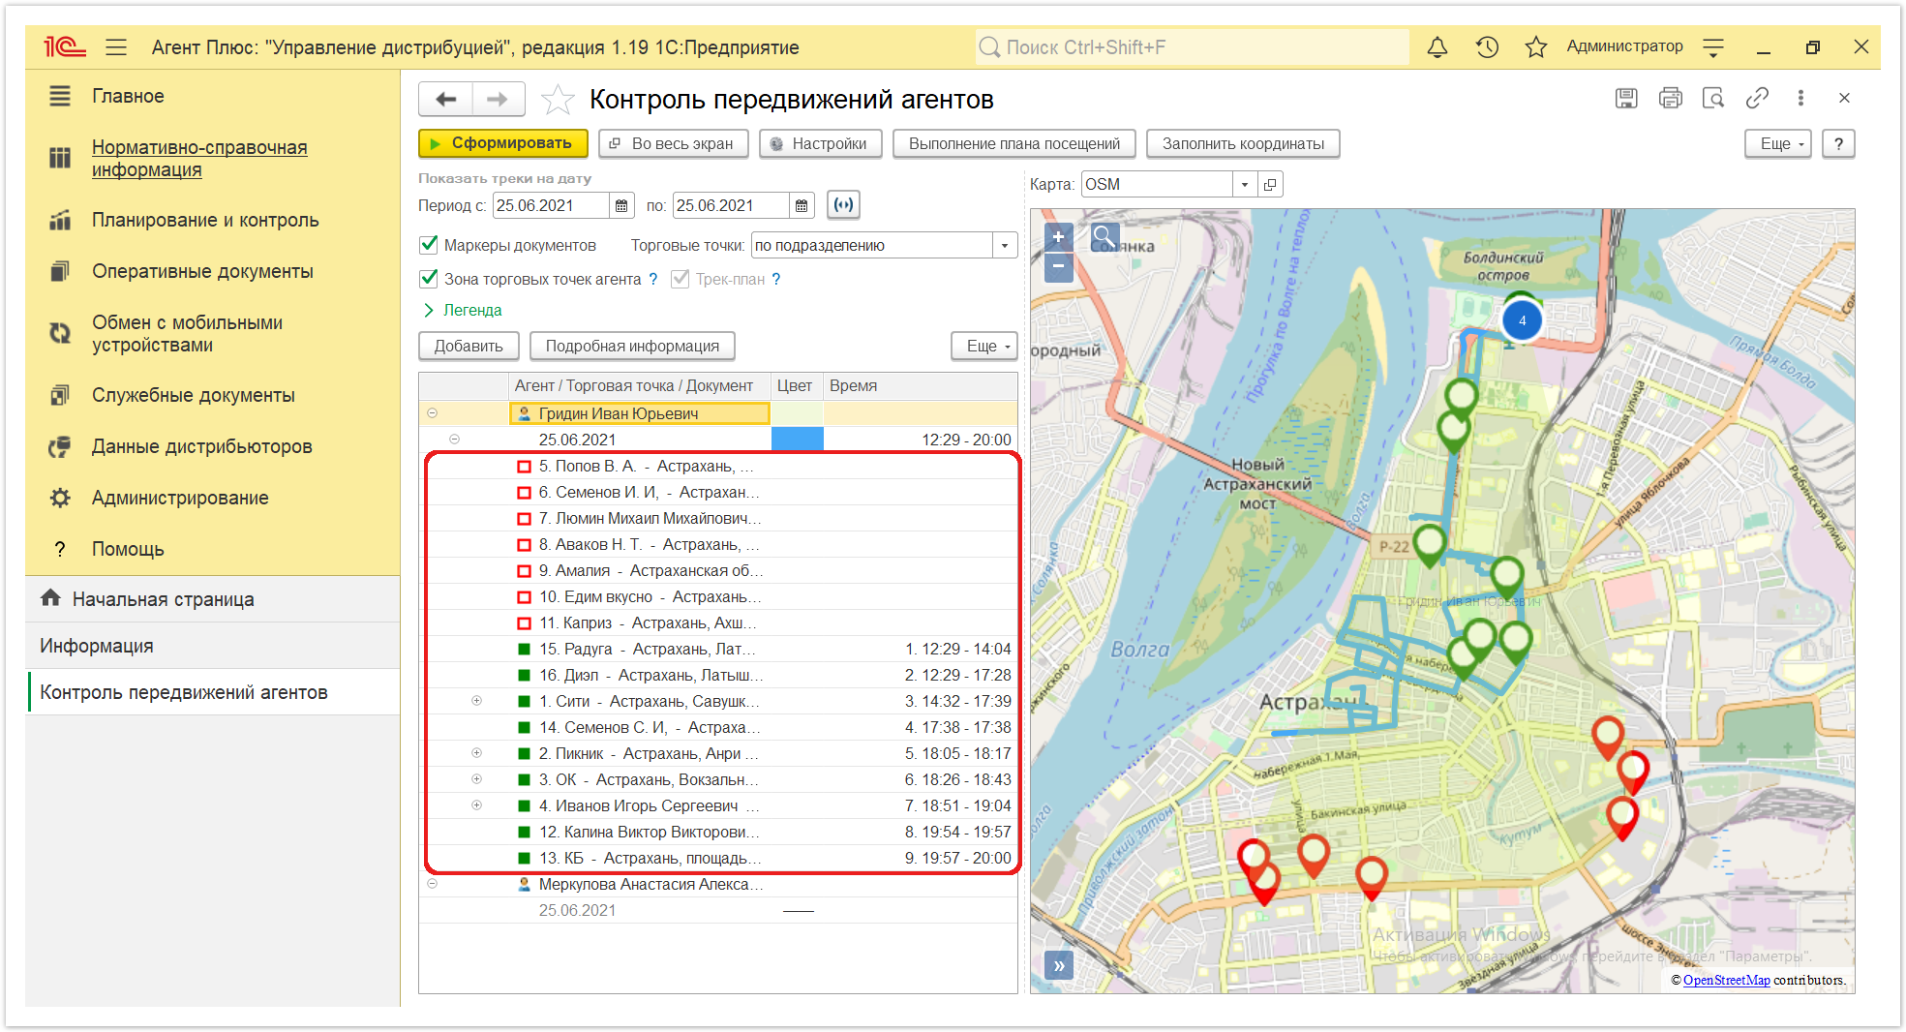1906x1032 pixels.
Task: Get link to this form icon
Action: (x=1757, y=98)
